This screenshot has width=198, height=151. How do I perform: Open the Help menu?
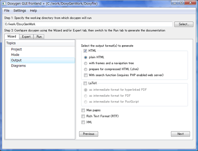33,11
